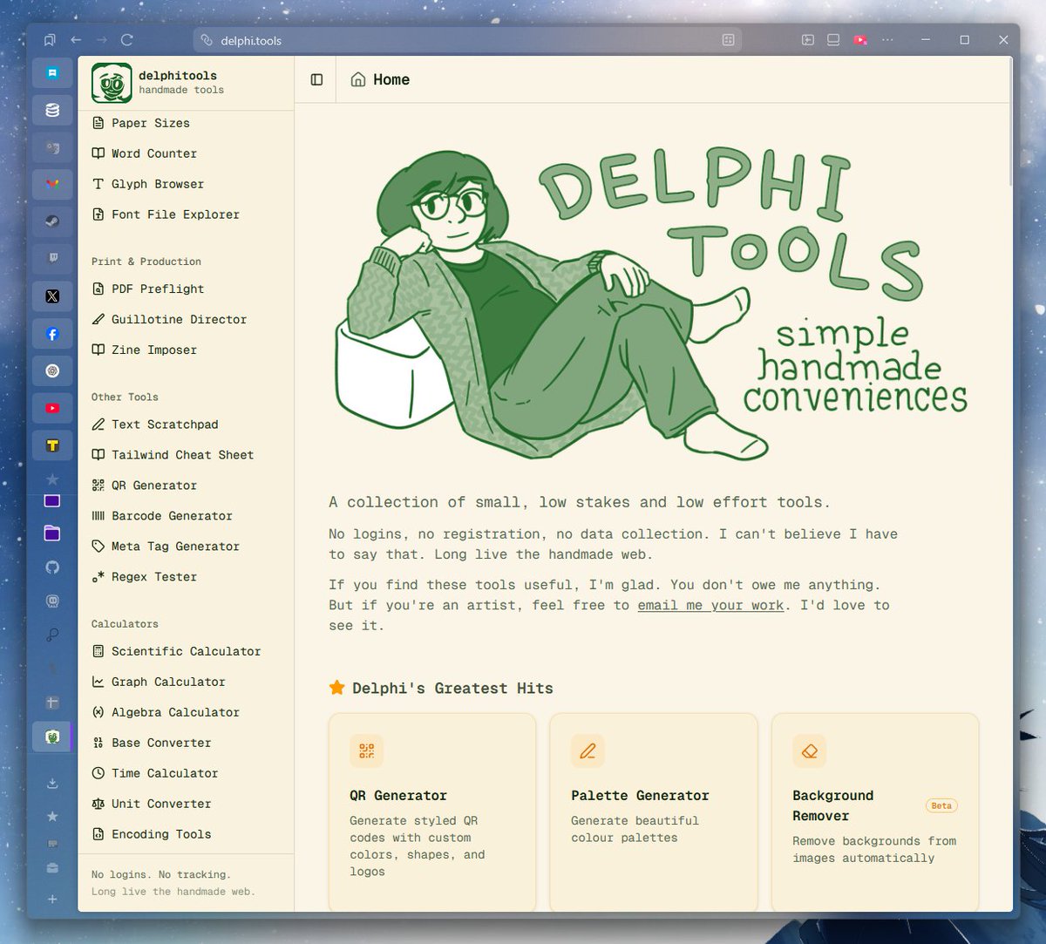Click the 'email me your work' link
1046x944 pixels.
point(710,605)
